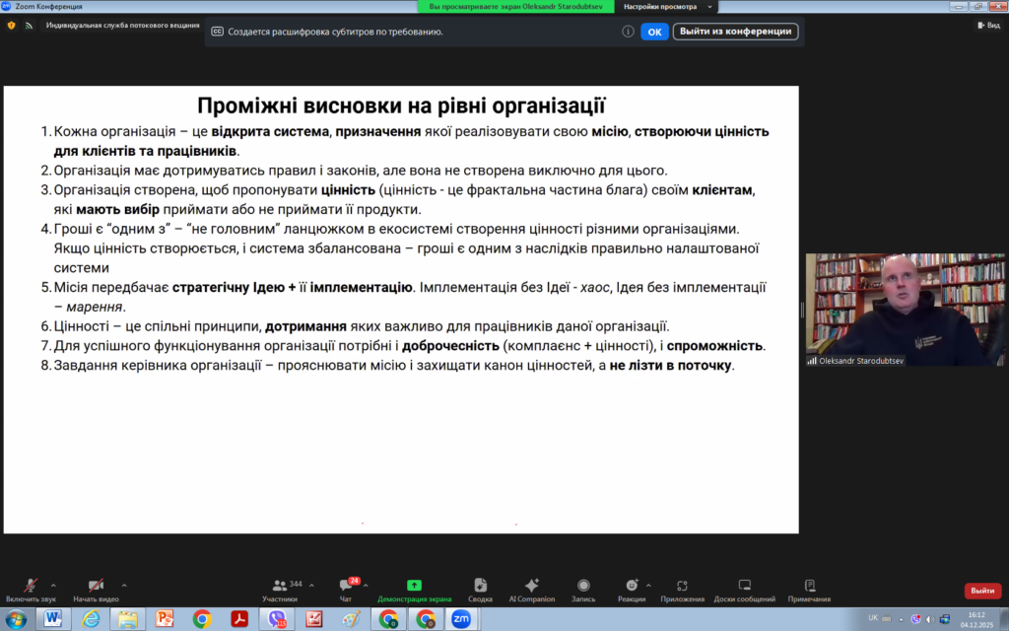Start camera with Начать видео button
The height and width of the screenshot is (631, 1009).
click(x=96, y=587)
